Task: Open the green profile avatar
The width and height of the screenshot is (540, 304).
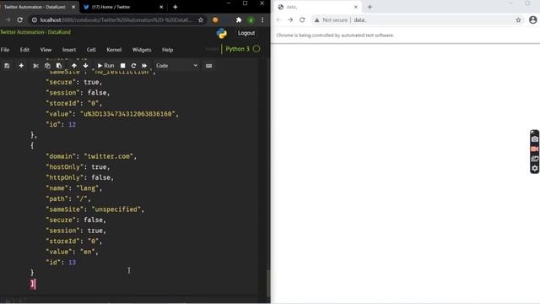Action: tap(251, 20)
